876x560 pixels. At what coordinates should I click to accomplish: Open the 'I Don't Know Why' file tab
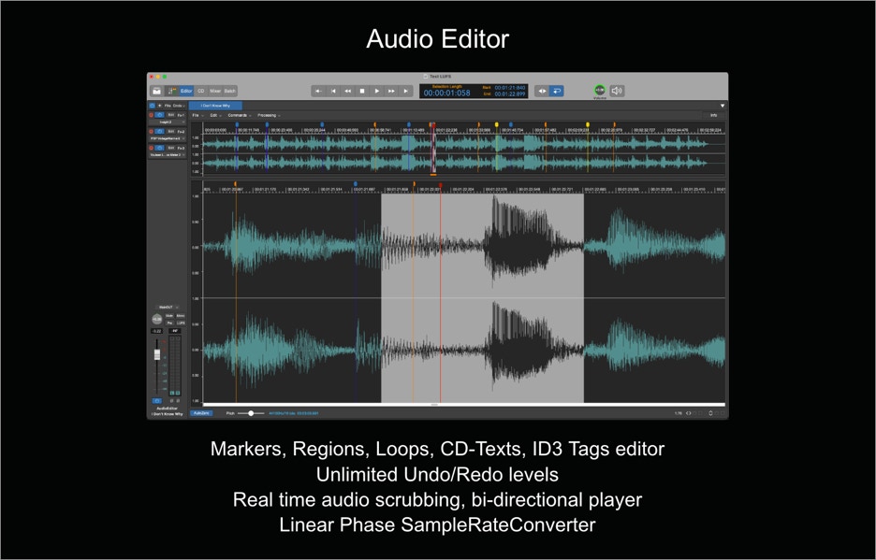[x=216, y=106]
